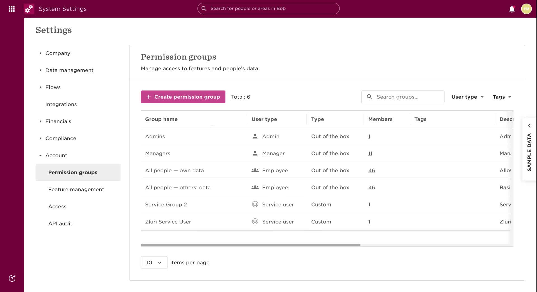
Task: Click Create permission group button
Action: (183, 97)
